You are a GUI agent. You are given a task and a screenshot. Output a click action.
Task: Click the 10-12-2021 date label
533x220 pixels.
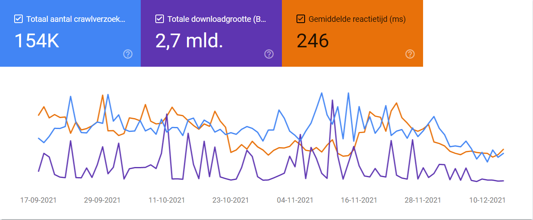487,200
